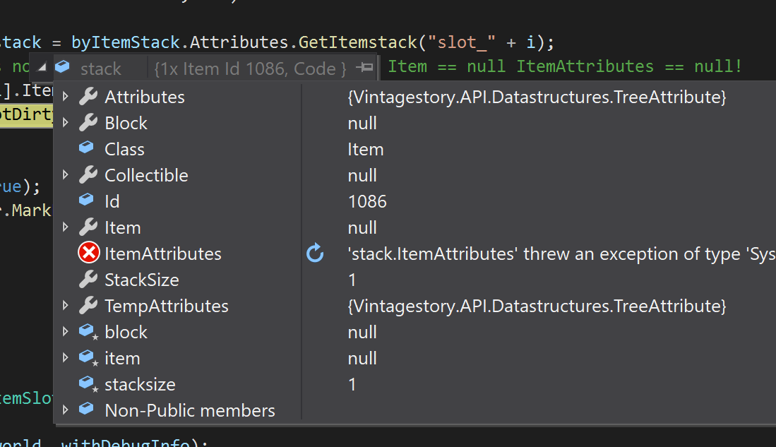
Task: Click the red error icon for ItemAttributes
Action: click(x=88, y=254)
